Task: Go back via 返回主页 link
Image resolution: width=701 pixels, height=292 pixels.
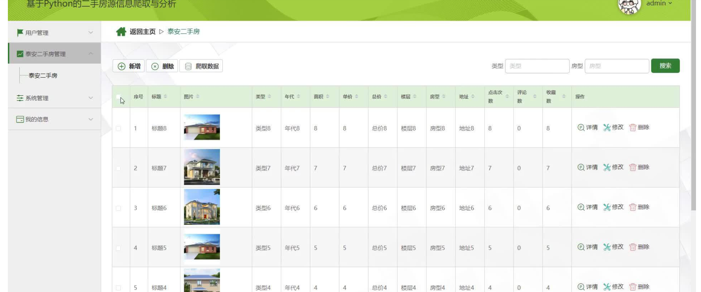Action: click(142, 31)
